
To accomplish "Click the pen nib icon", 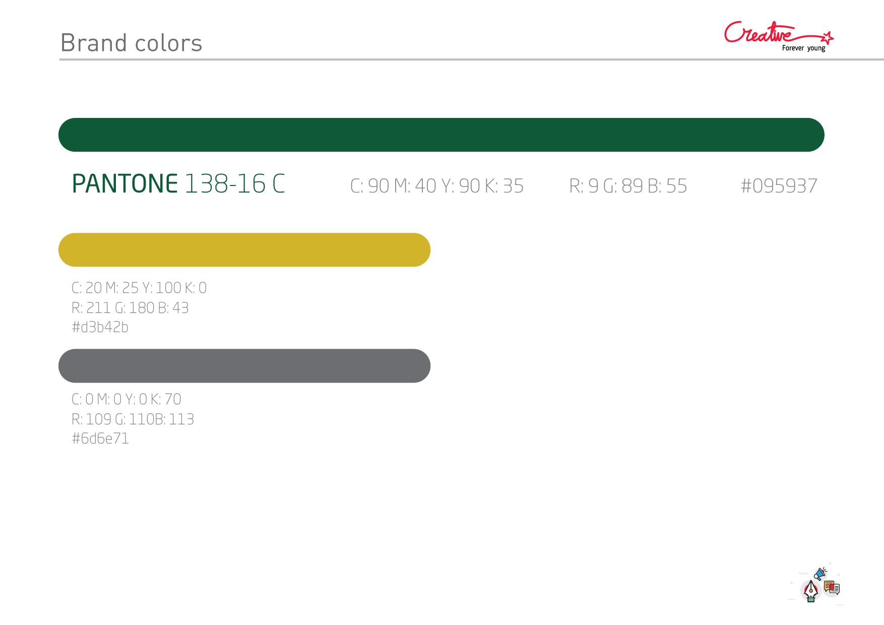I will pos(810,592).
